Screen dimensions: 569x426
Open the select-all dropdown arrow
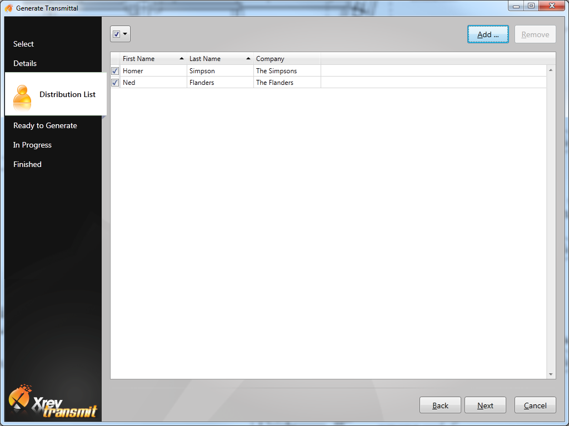pos(125,34)
